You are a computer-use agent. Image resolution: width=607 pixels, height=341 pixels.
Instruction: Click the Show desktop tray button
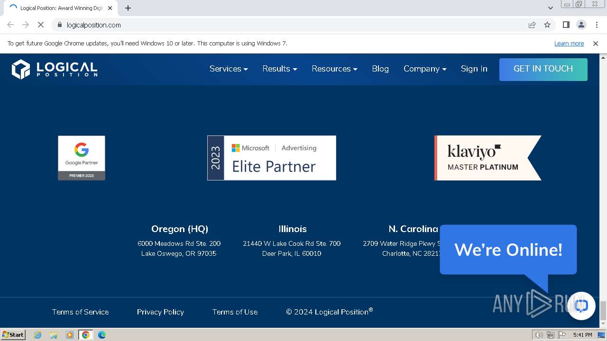[x=602, y=335]
